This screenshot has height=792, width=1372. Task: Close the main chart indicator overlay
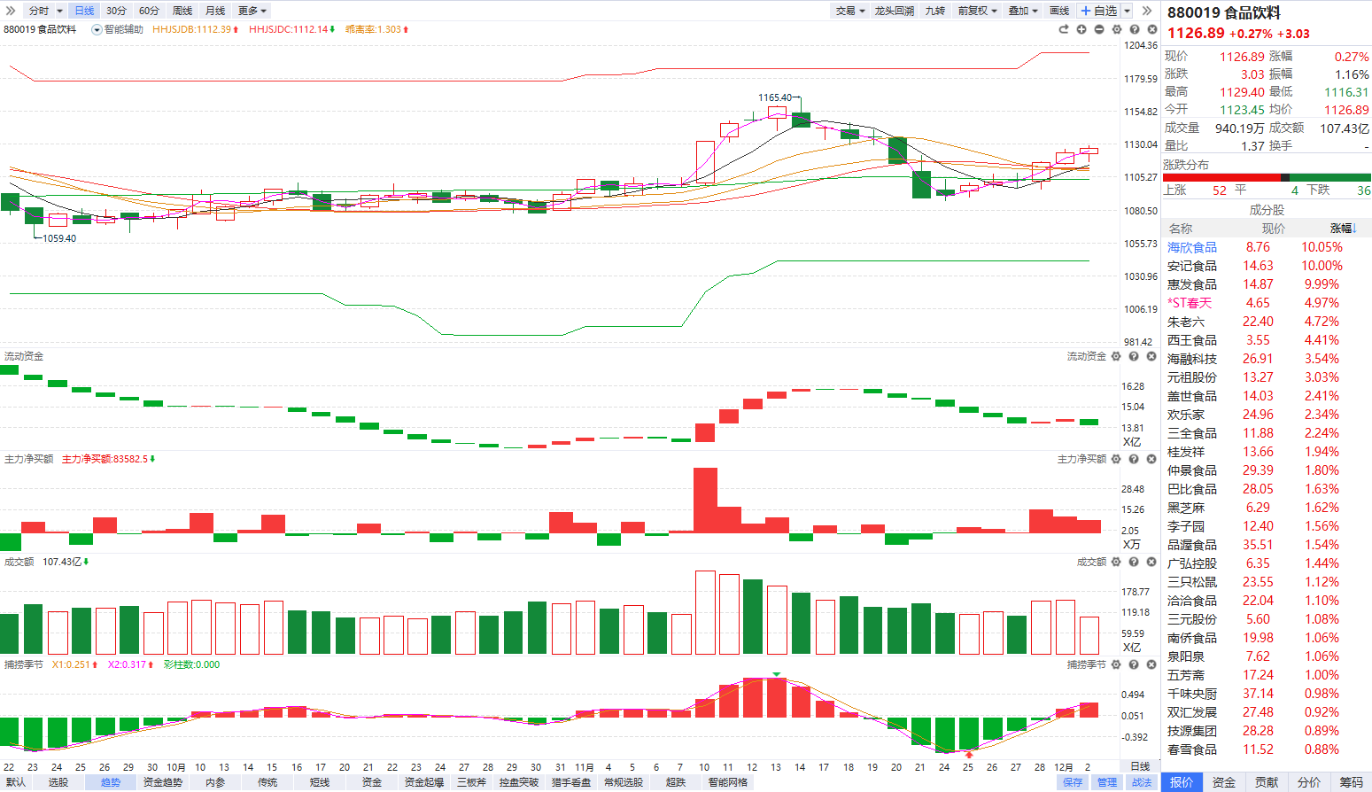1152,29
